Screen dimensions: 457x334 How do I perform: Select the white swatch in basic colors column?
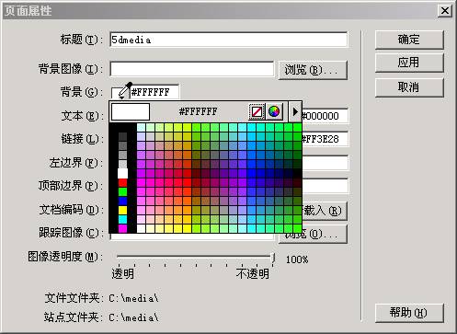(x=122, y=173)
